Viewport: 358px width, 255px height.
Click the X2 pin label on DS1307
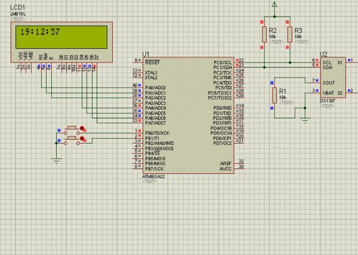tap(340, 93)
